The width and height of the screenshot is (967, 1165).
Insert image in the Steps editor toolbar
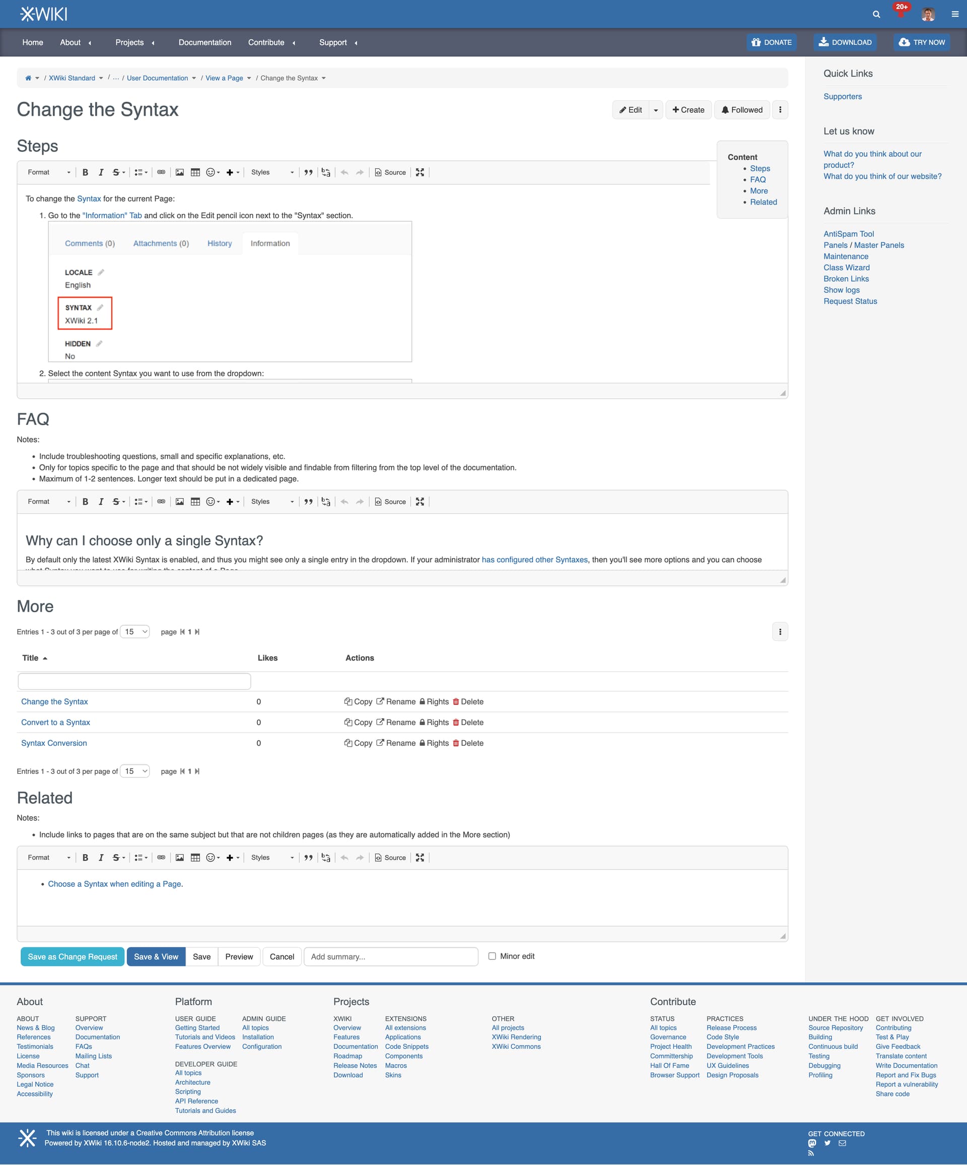(x=180, y=172)
